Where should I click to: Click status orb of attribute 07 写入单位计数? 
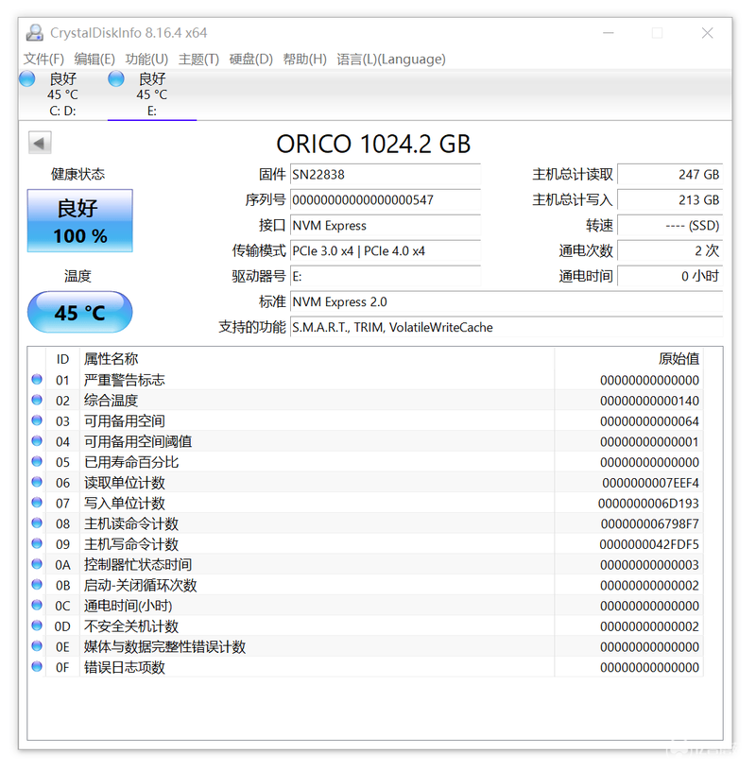(37, 503)
